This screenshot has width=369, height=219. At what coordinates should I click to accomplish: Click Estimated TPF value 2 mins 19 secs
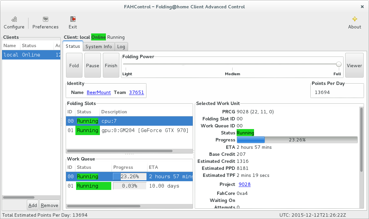click(x=253, y=175)
